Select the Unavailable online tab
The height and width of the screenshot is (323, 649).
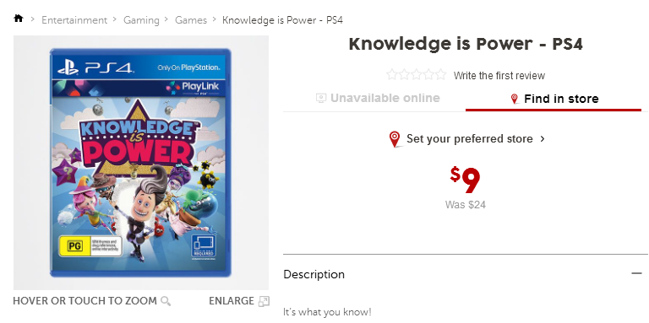[377, 98]
